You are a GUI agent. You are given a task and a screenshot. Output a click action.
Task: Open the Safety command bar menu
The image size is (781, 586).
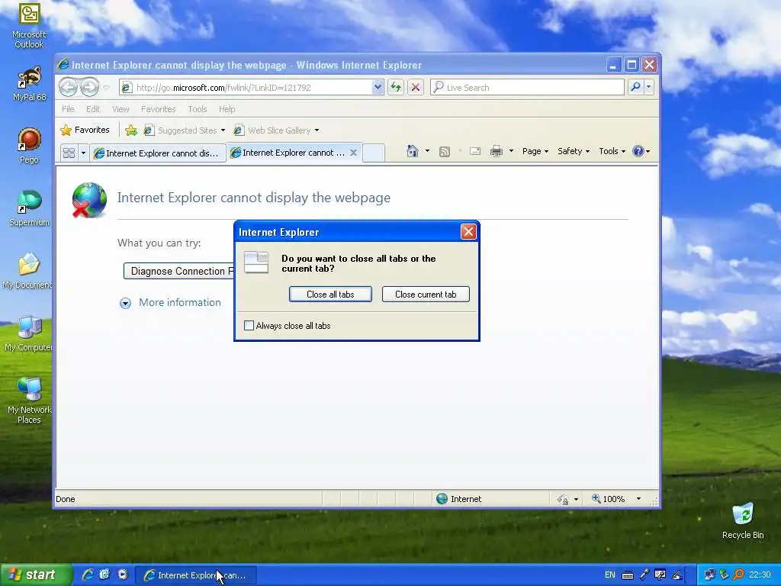tap(574, 151)
